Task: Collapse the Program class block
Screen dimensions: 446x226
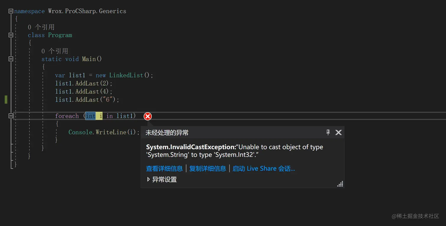Action: (x=11, y=35)
